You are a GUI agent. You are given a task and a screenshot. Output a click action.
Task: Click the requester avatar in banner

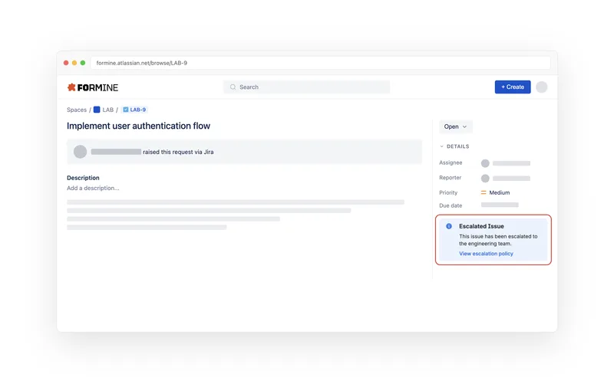pyautogui.click(x=81, y=152)
